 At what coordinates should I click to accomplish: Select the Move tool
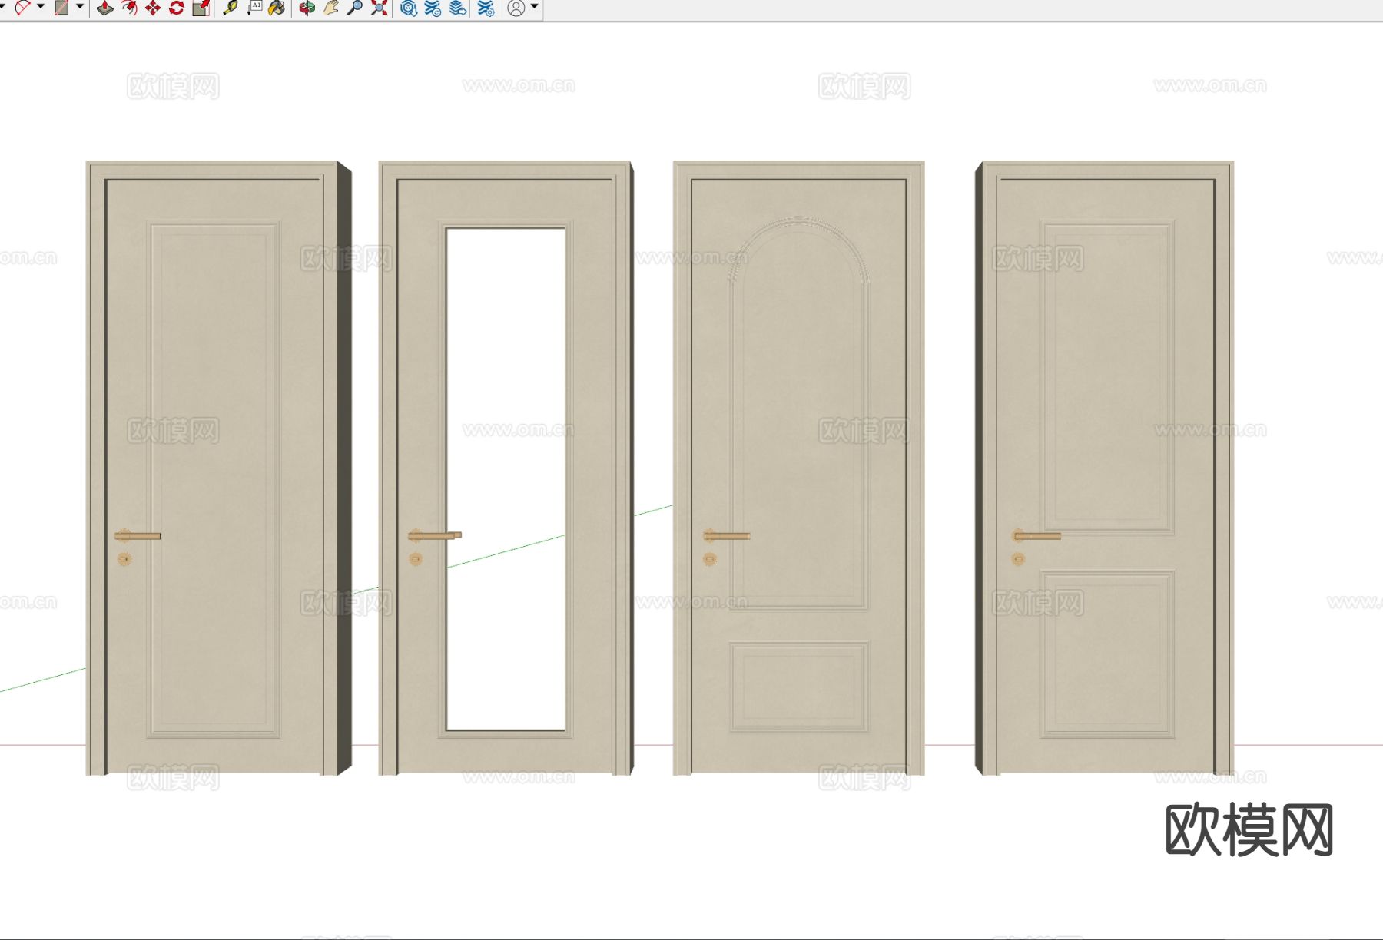point(153,8)
